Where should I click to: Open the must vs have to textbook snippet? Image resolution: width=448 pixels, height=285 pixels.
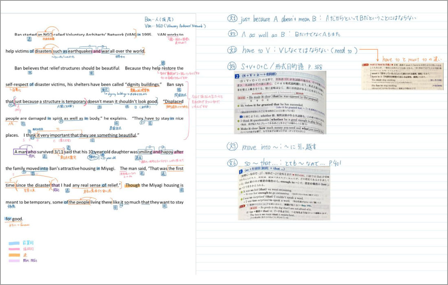tap(402, 77)
